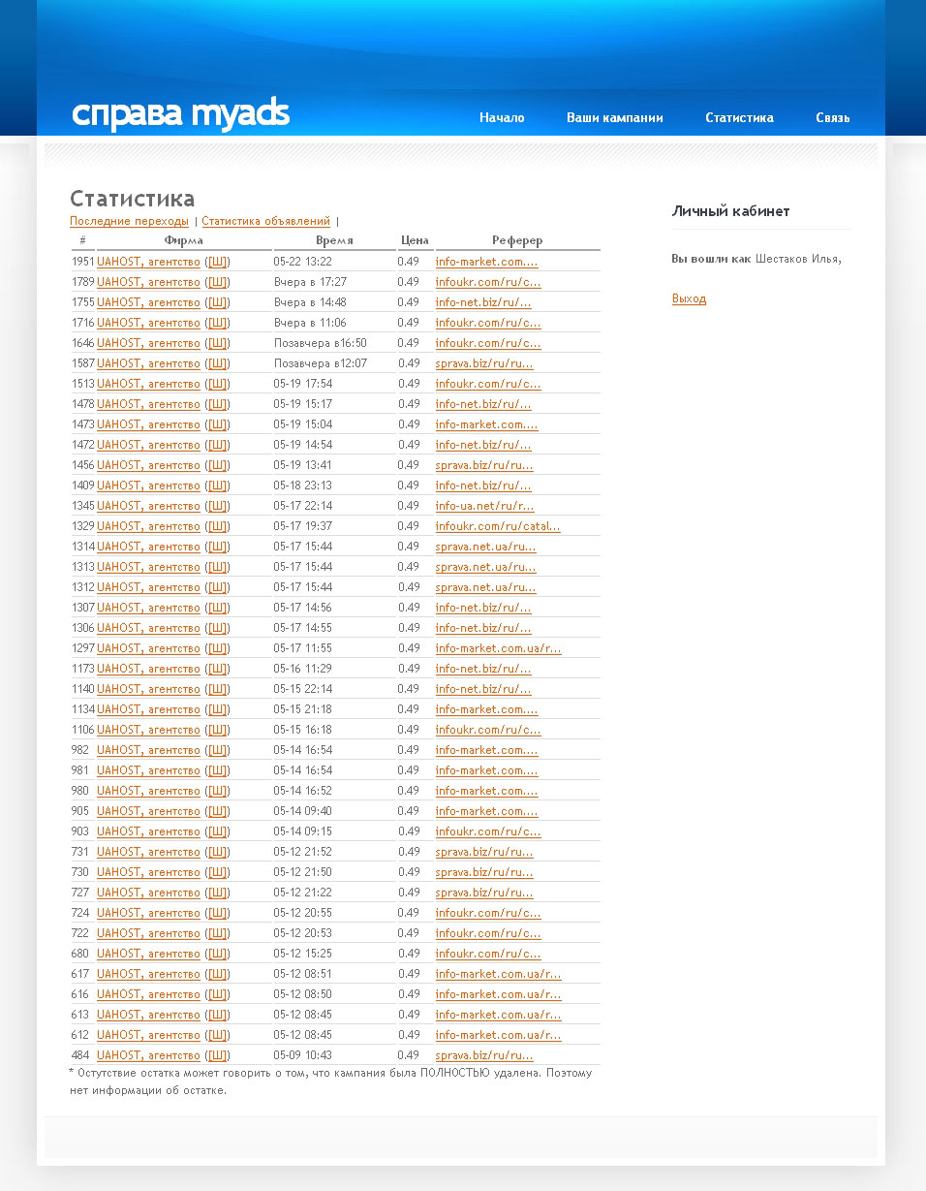Open info-market.com referer in row 1473

pos(487,424)
